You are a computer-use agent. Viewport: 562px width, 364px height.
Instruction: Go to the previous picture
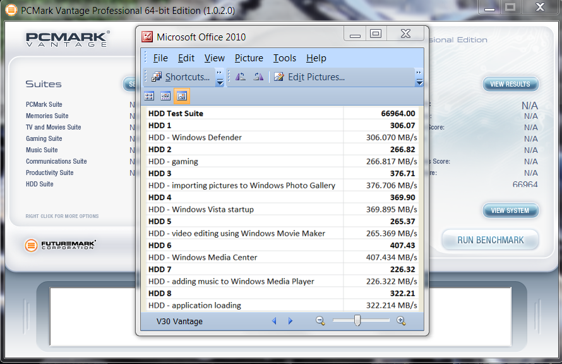[274, 321]
